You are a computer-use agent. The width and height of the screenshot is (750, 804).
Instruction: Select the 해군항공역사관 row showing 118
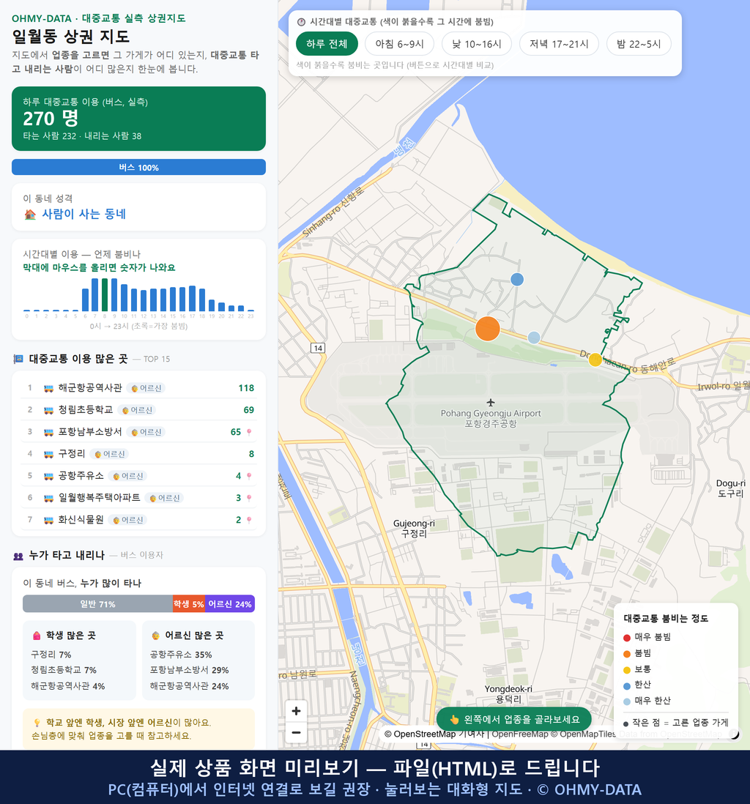138,388
